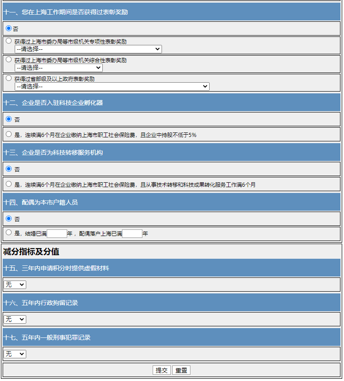Click header 十五、三年内申请积分时提供虚假材料
Image resolution: width=344 pixels, height=381 pixels.
[171, 268]
